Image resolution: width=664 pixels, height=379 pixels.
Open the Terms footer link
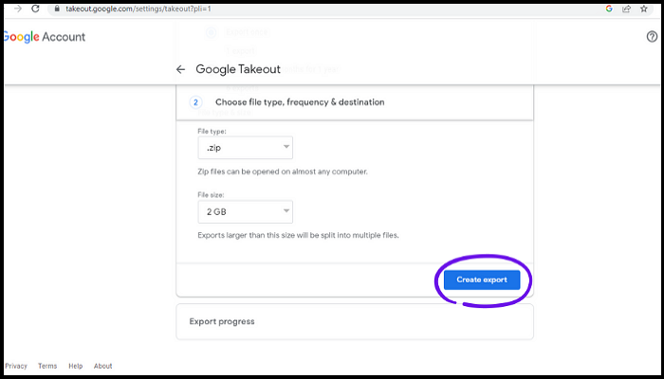[x=47, y=366]
